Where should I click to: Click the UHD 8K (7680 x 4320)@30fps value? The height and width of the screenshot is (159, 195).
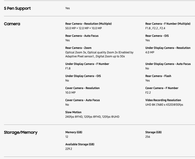pos(164,105)
